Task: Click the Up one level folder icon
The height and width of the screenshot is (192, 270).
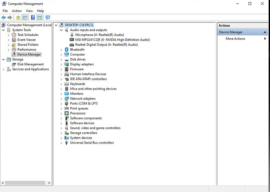Action: click(x=18, y=18)
